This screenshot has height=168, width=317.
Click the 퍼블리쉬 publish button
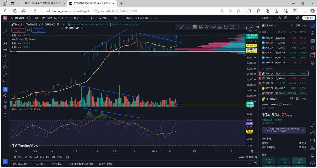point(309,18)
